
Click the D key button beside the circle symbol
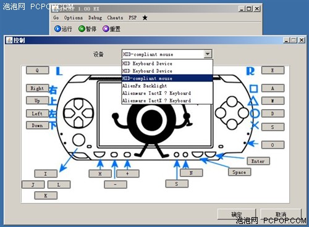(273, 113)
